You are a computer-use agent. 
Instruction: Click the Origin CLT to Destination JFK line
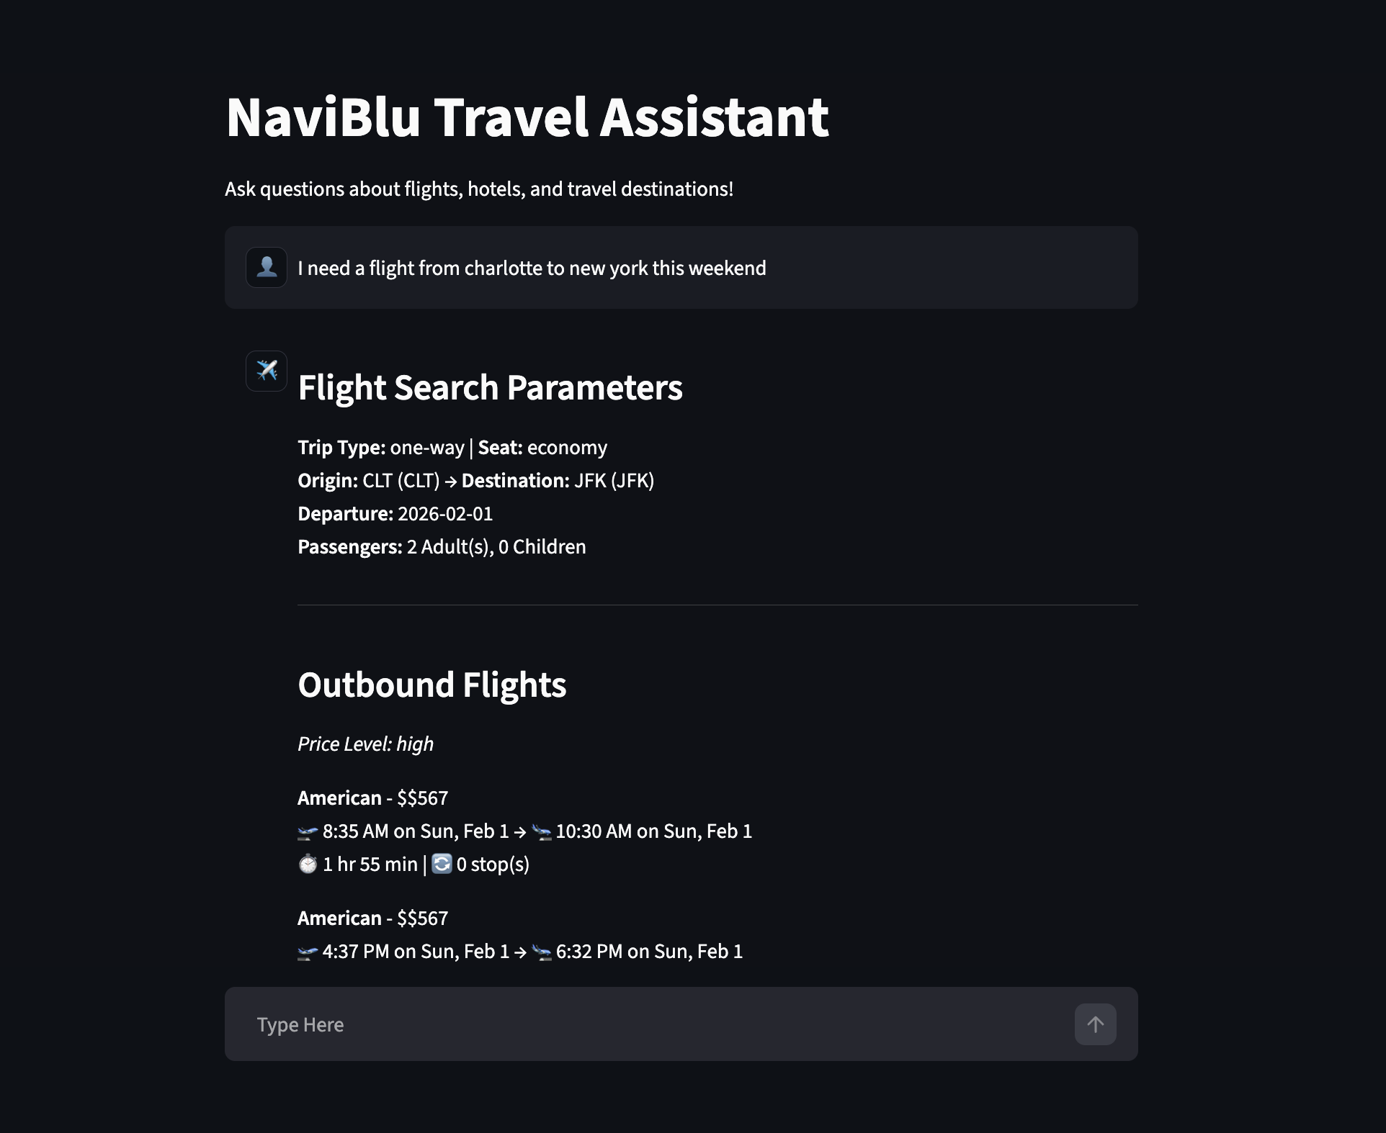[475, 480]
